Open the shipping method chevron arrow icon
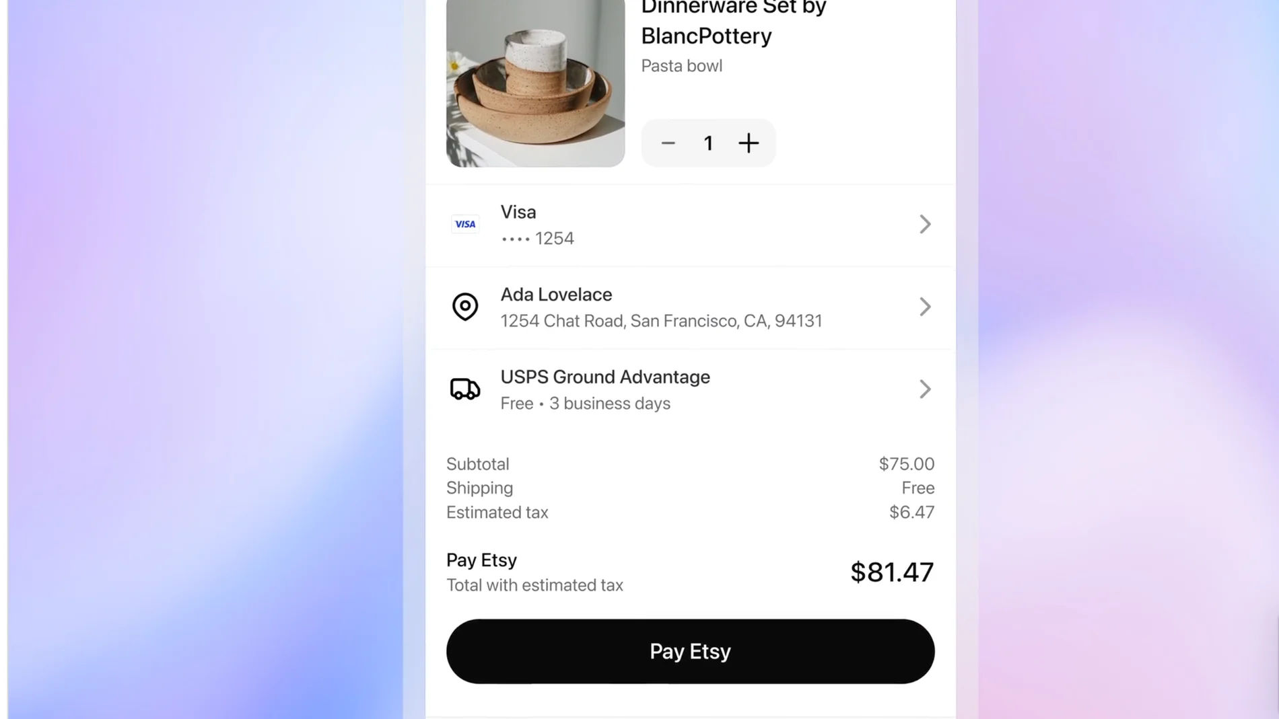The height and width of the screenshot is (719, 1279). click(x=925, y=389)
